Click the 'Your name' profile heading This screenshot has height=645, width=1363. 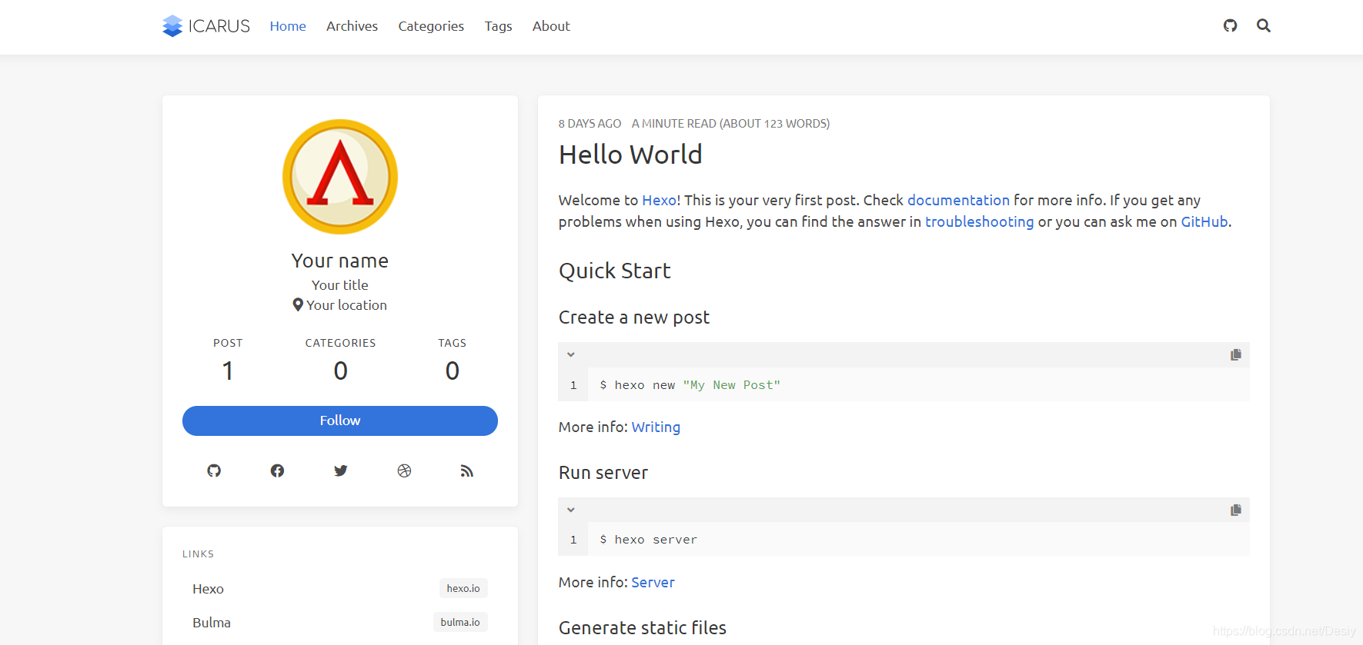click(x=340, y=261)
